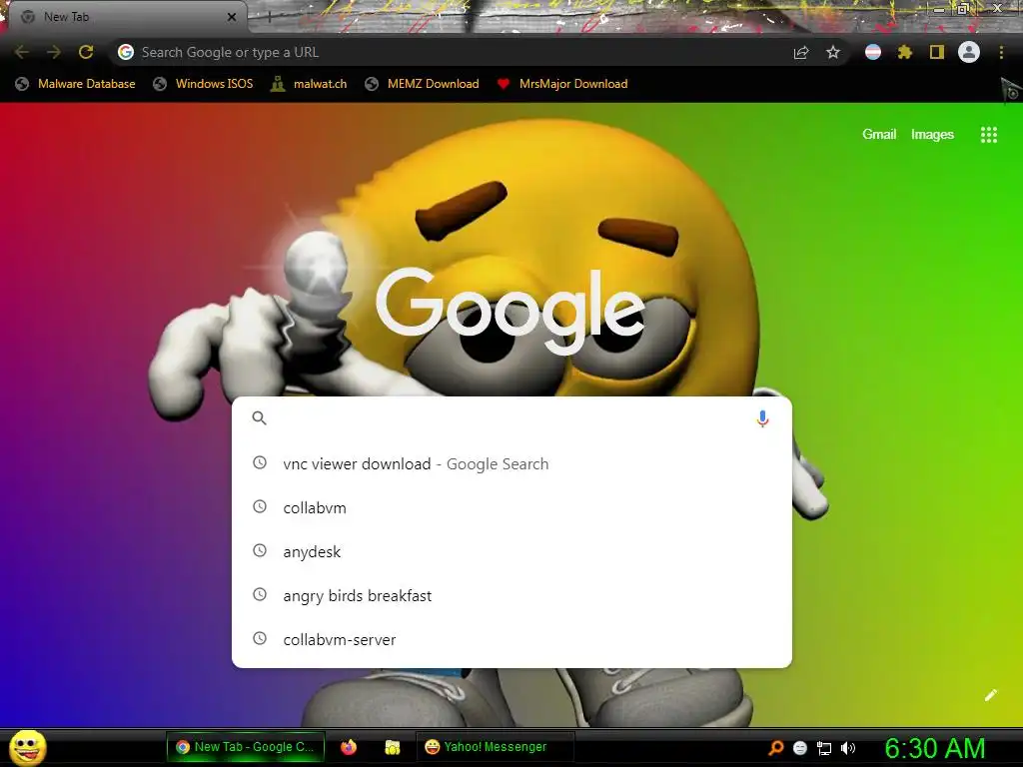Open the smiley Start button

(28, 747)
